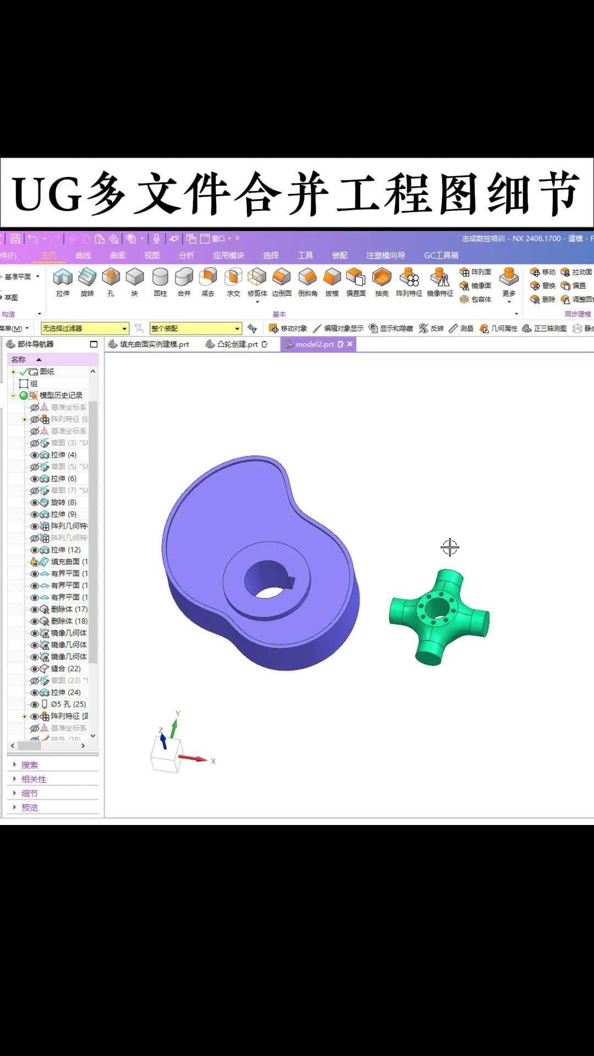Image resolution: width=594 pixels, height=1056 pixels.
Task: Select the Shell (抽壳) tool
Action: point(382,282)
